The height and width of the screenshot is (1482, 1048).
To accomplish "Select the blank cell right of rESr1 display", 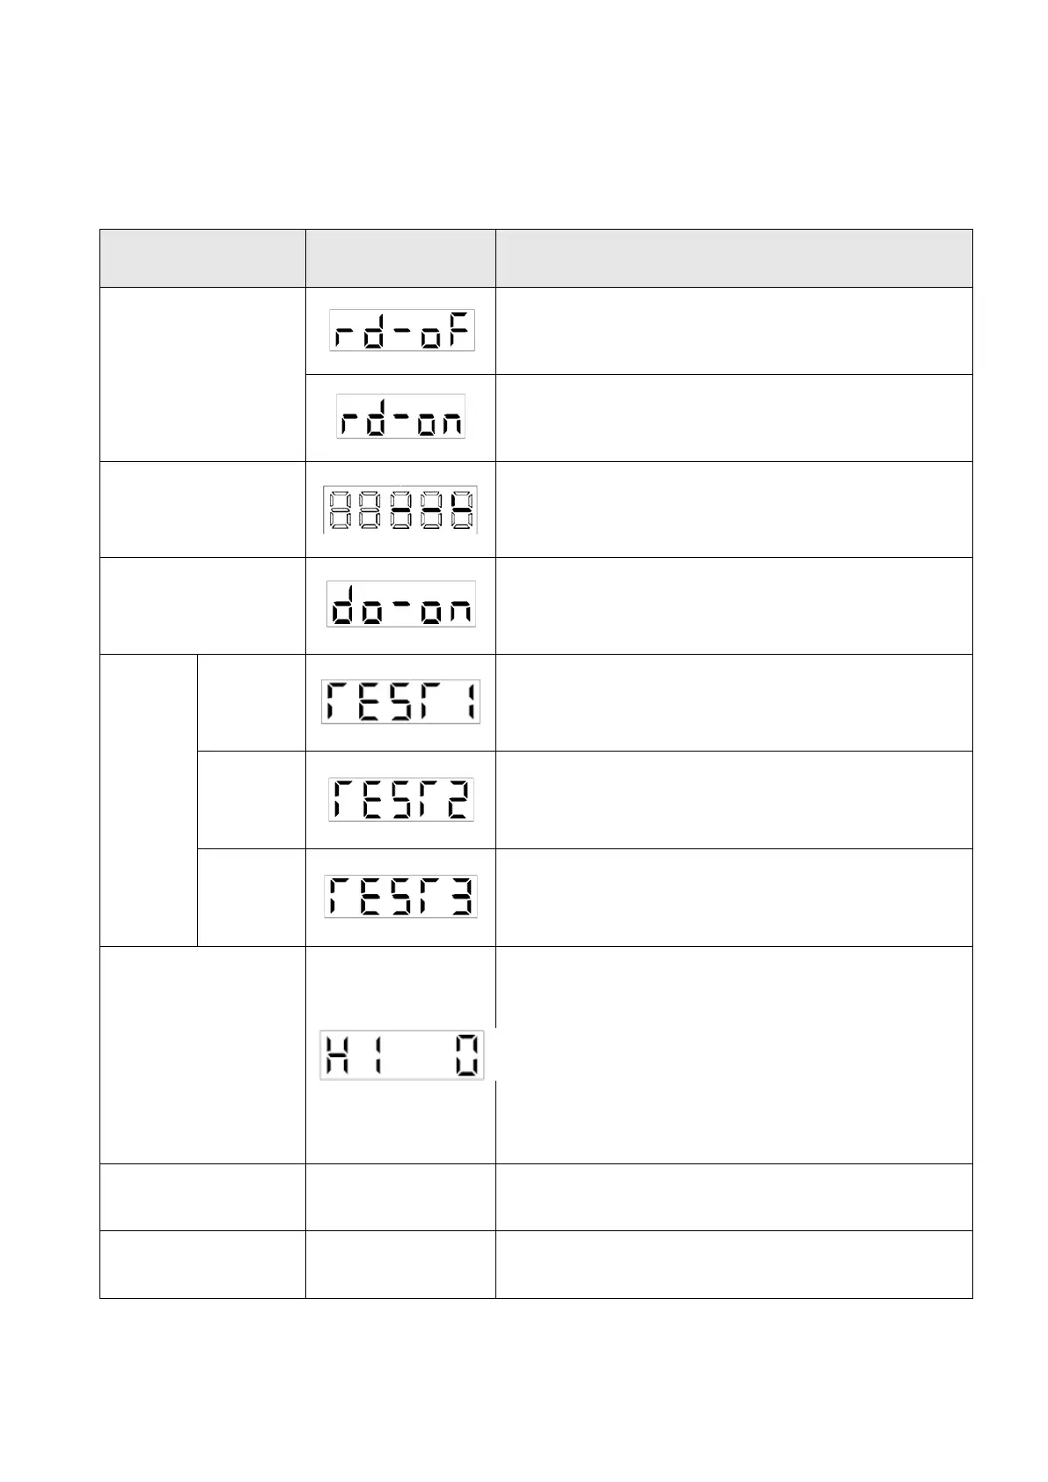I will (x=734, y=702).
